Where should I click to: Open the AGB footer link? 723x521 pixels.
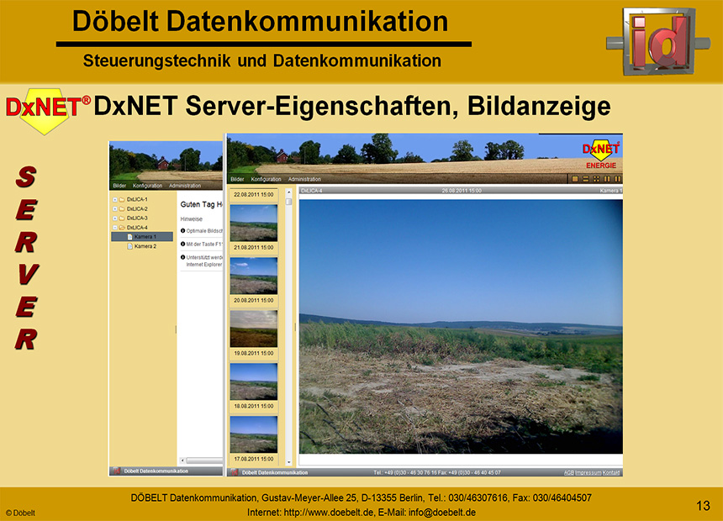568,473
